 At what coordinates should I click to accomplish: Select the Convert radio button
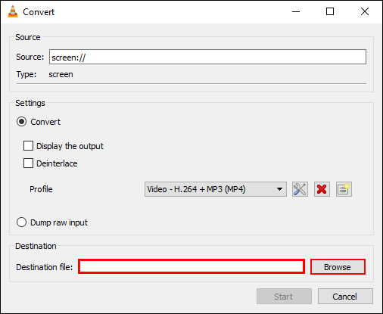(x=21, y=122)
